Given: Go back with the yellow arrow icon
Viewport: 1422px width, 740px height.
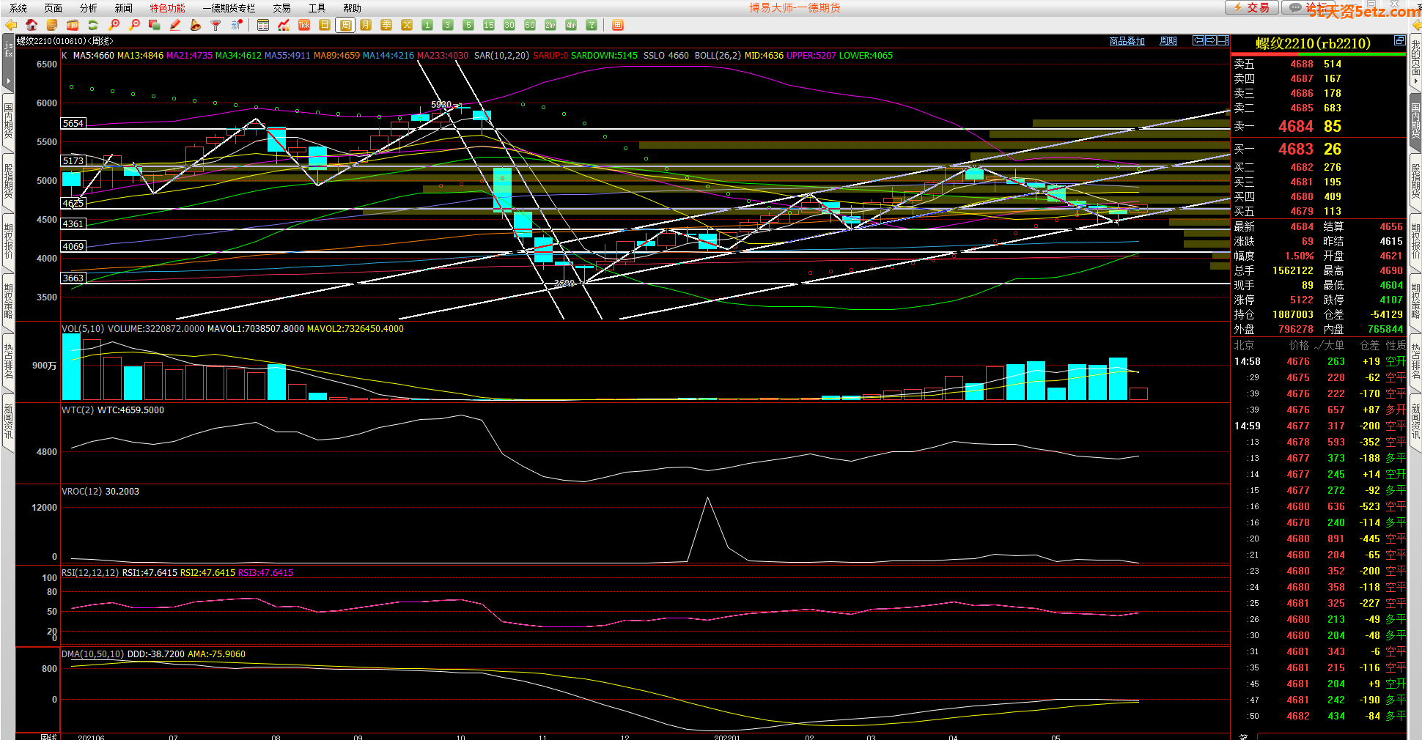Looking at the screenshot, I should (x=11, y=25).
